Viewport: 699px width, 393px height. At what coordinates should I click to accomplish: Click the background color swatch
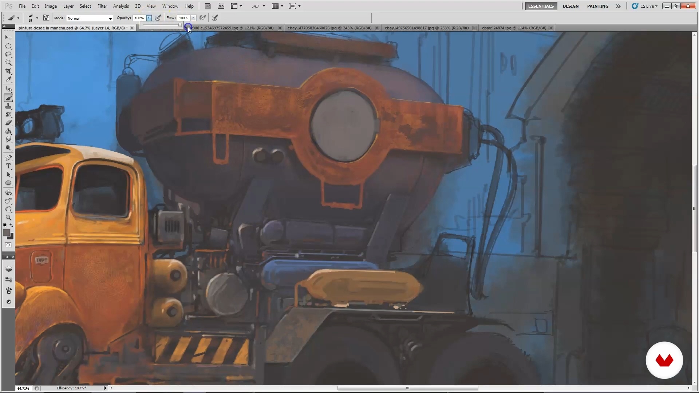(11, 237)
